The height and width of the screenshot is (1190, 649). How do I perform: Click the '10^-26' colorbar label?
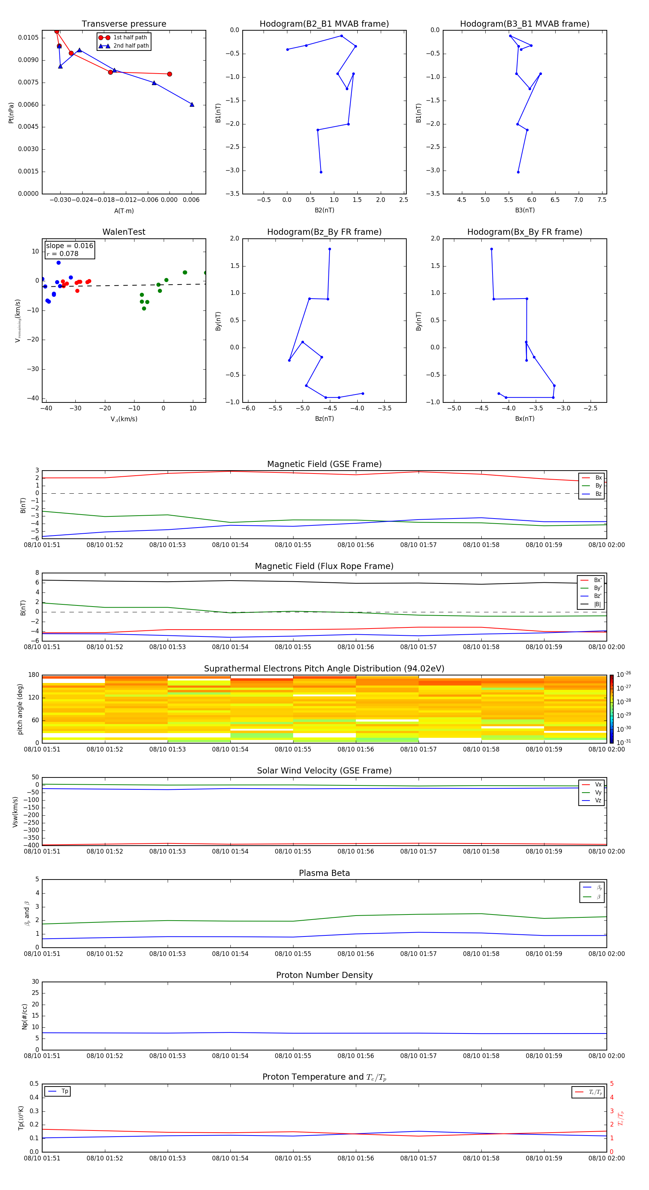click(x=624, y=674)
